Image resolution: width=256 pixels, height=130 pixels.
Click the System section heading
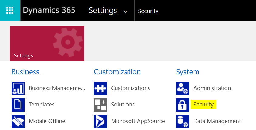pos(187,72)
